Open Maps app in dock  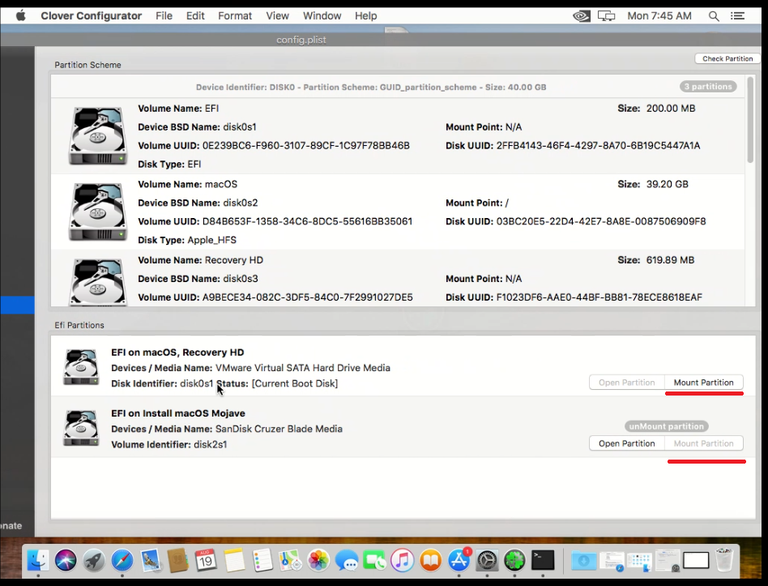click(x=291, y=560)
